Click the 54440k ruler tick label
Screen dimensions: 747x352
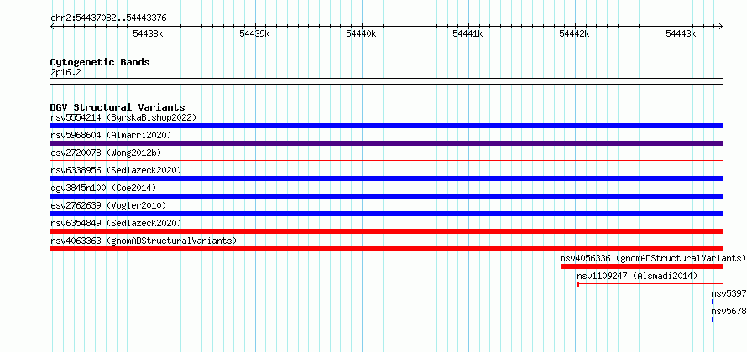pyautogui.click(x=362, y=34)
